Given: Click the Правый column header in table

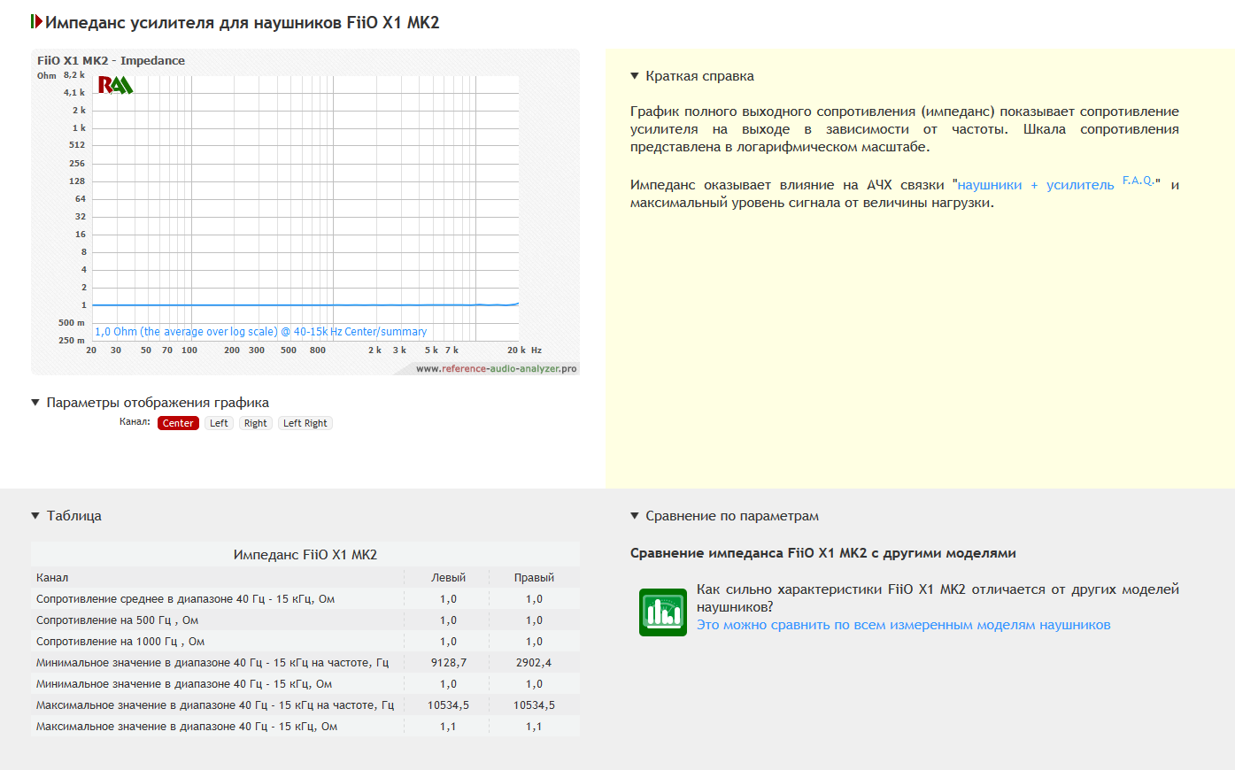Looking at the screenshot, I should (534, 578).
